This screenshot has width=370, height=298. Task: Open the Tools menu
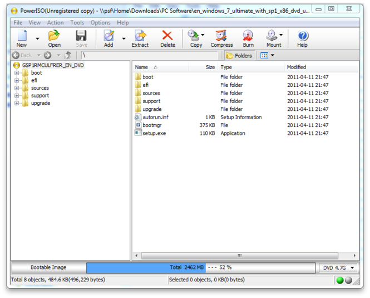coord(77,23)
